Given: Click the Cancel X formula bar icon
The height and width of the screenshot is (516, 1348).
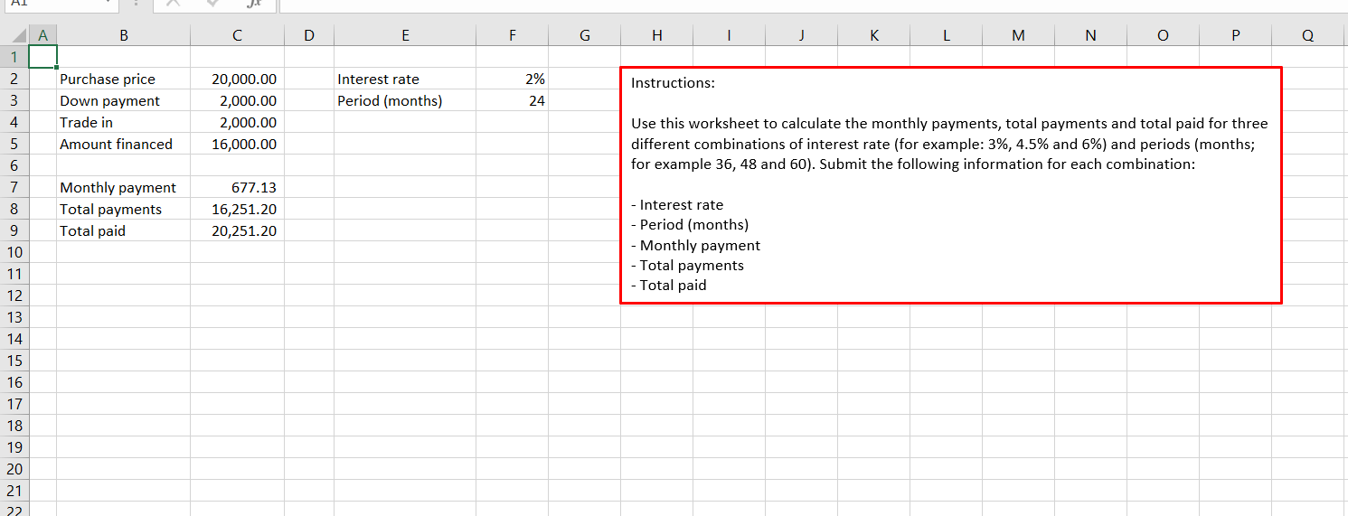Looking at the screenshot, I should [174, 4].
